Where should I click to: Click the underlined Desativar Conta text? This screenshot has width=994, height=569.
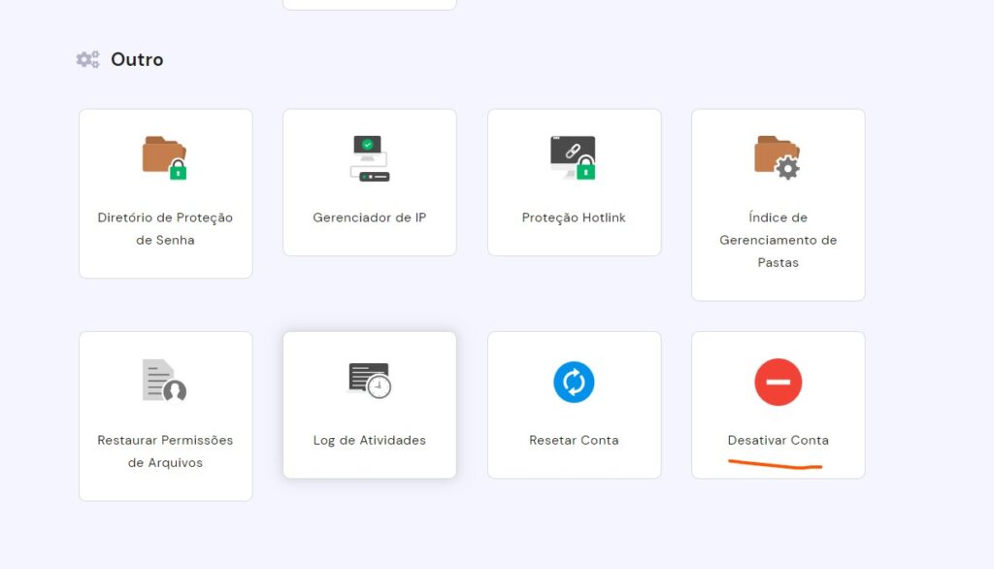(x=778, y=440)
